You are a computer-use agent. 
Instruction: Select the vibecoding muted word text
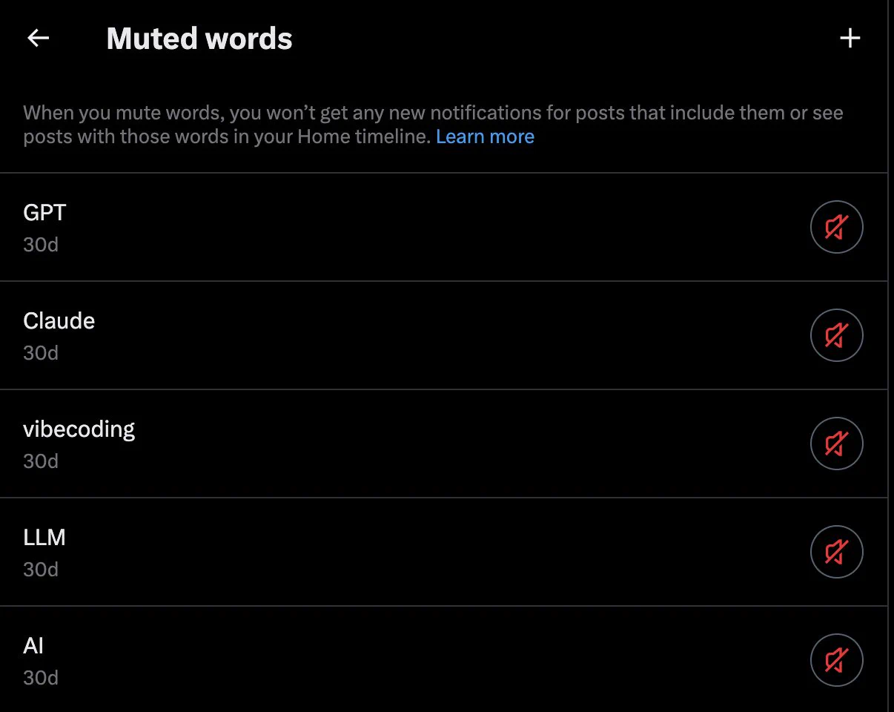(x=79, y=429)
